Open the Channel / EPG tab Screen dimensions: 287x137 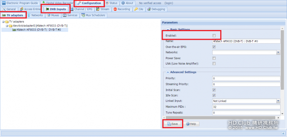click(82, 9)
